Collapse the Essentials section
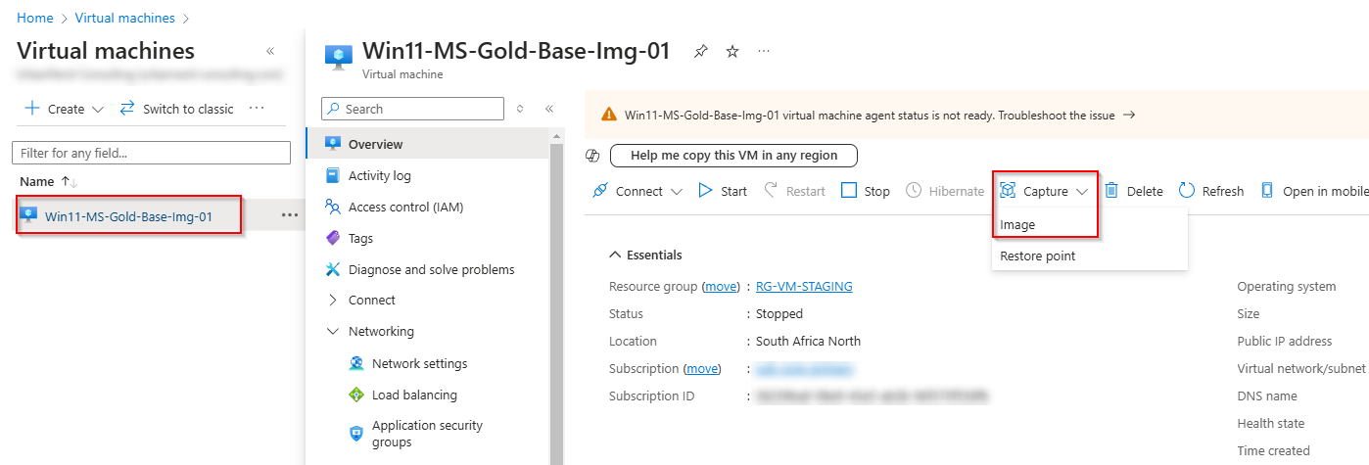 pyautogui.click(x=615, y=255)
